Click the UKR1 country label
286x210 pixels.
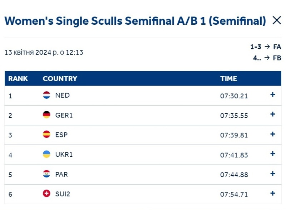click(x=64, y=155)
